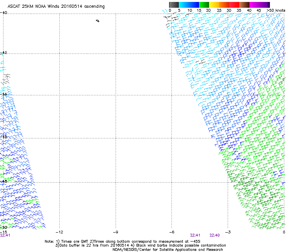Select the brown 35-40 knots legend swatch
The height and width of the screenshot is (252, 287).
tap(244, 5)
